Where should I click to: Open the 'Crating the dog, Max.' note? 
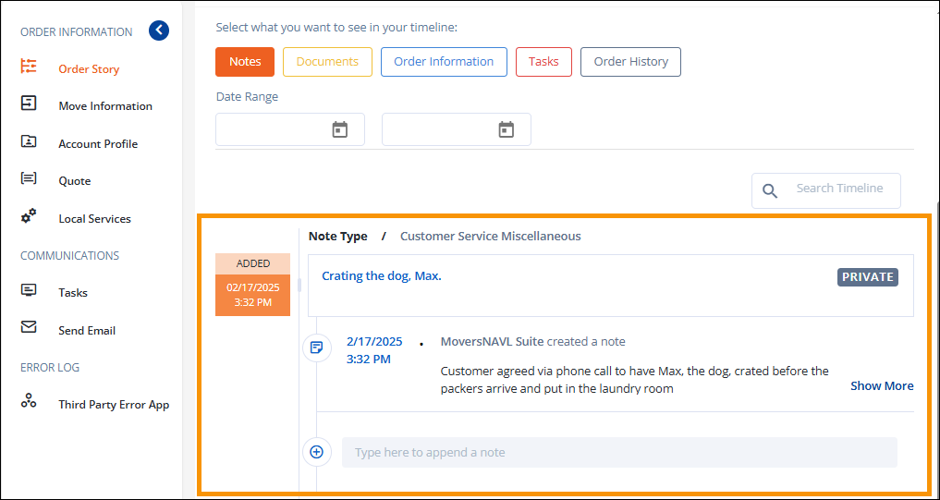click(382, 276)
